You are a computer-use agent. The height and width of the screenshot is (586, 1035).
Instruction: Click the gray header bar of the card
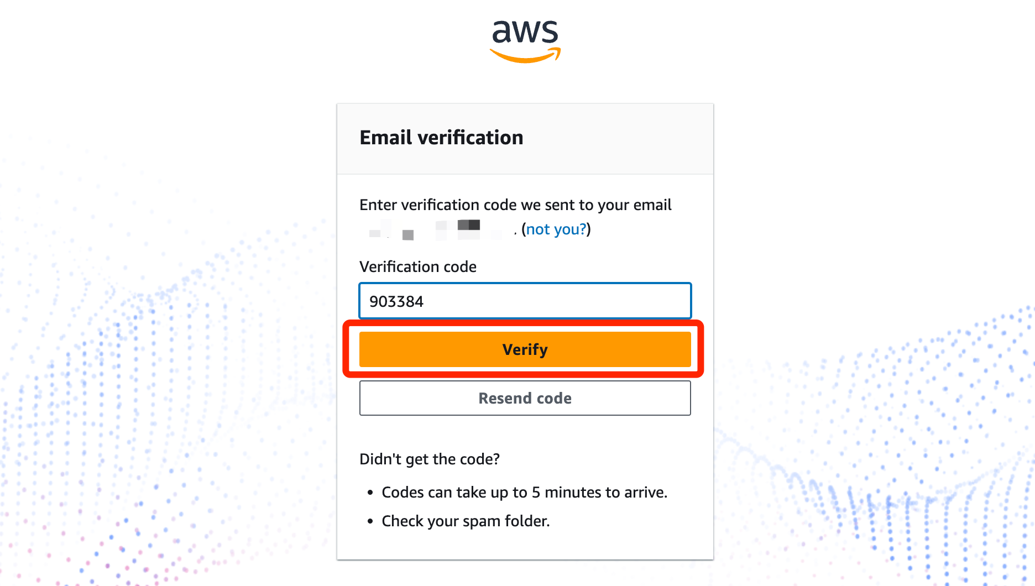[x=525, y=139]
